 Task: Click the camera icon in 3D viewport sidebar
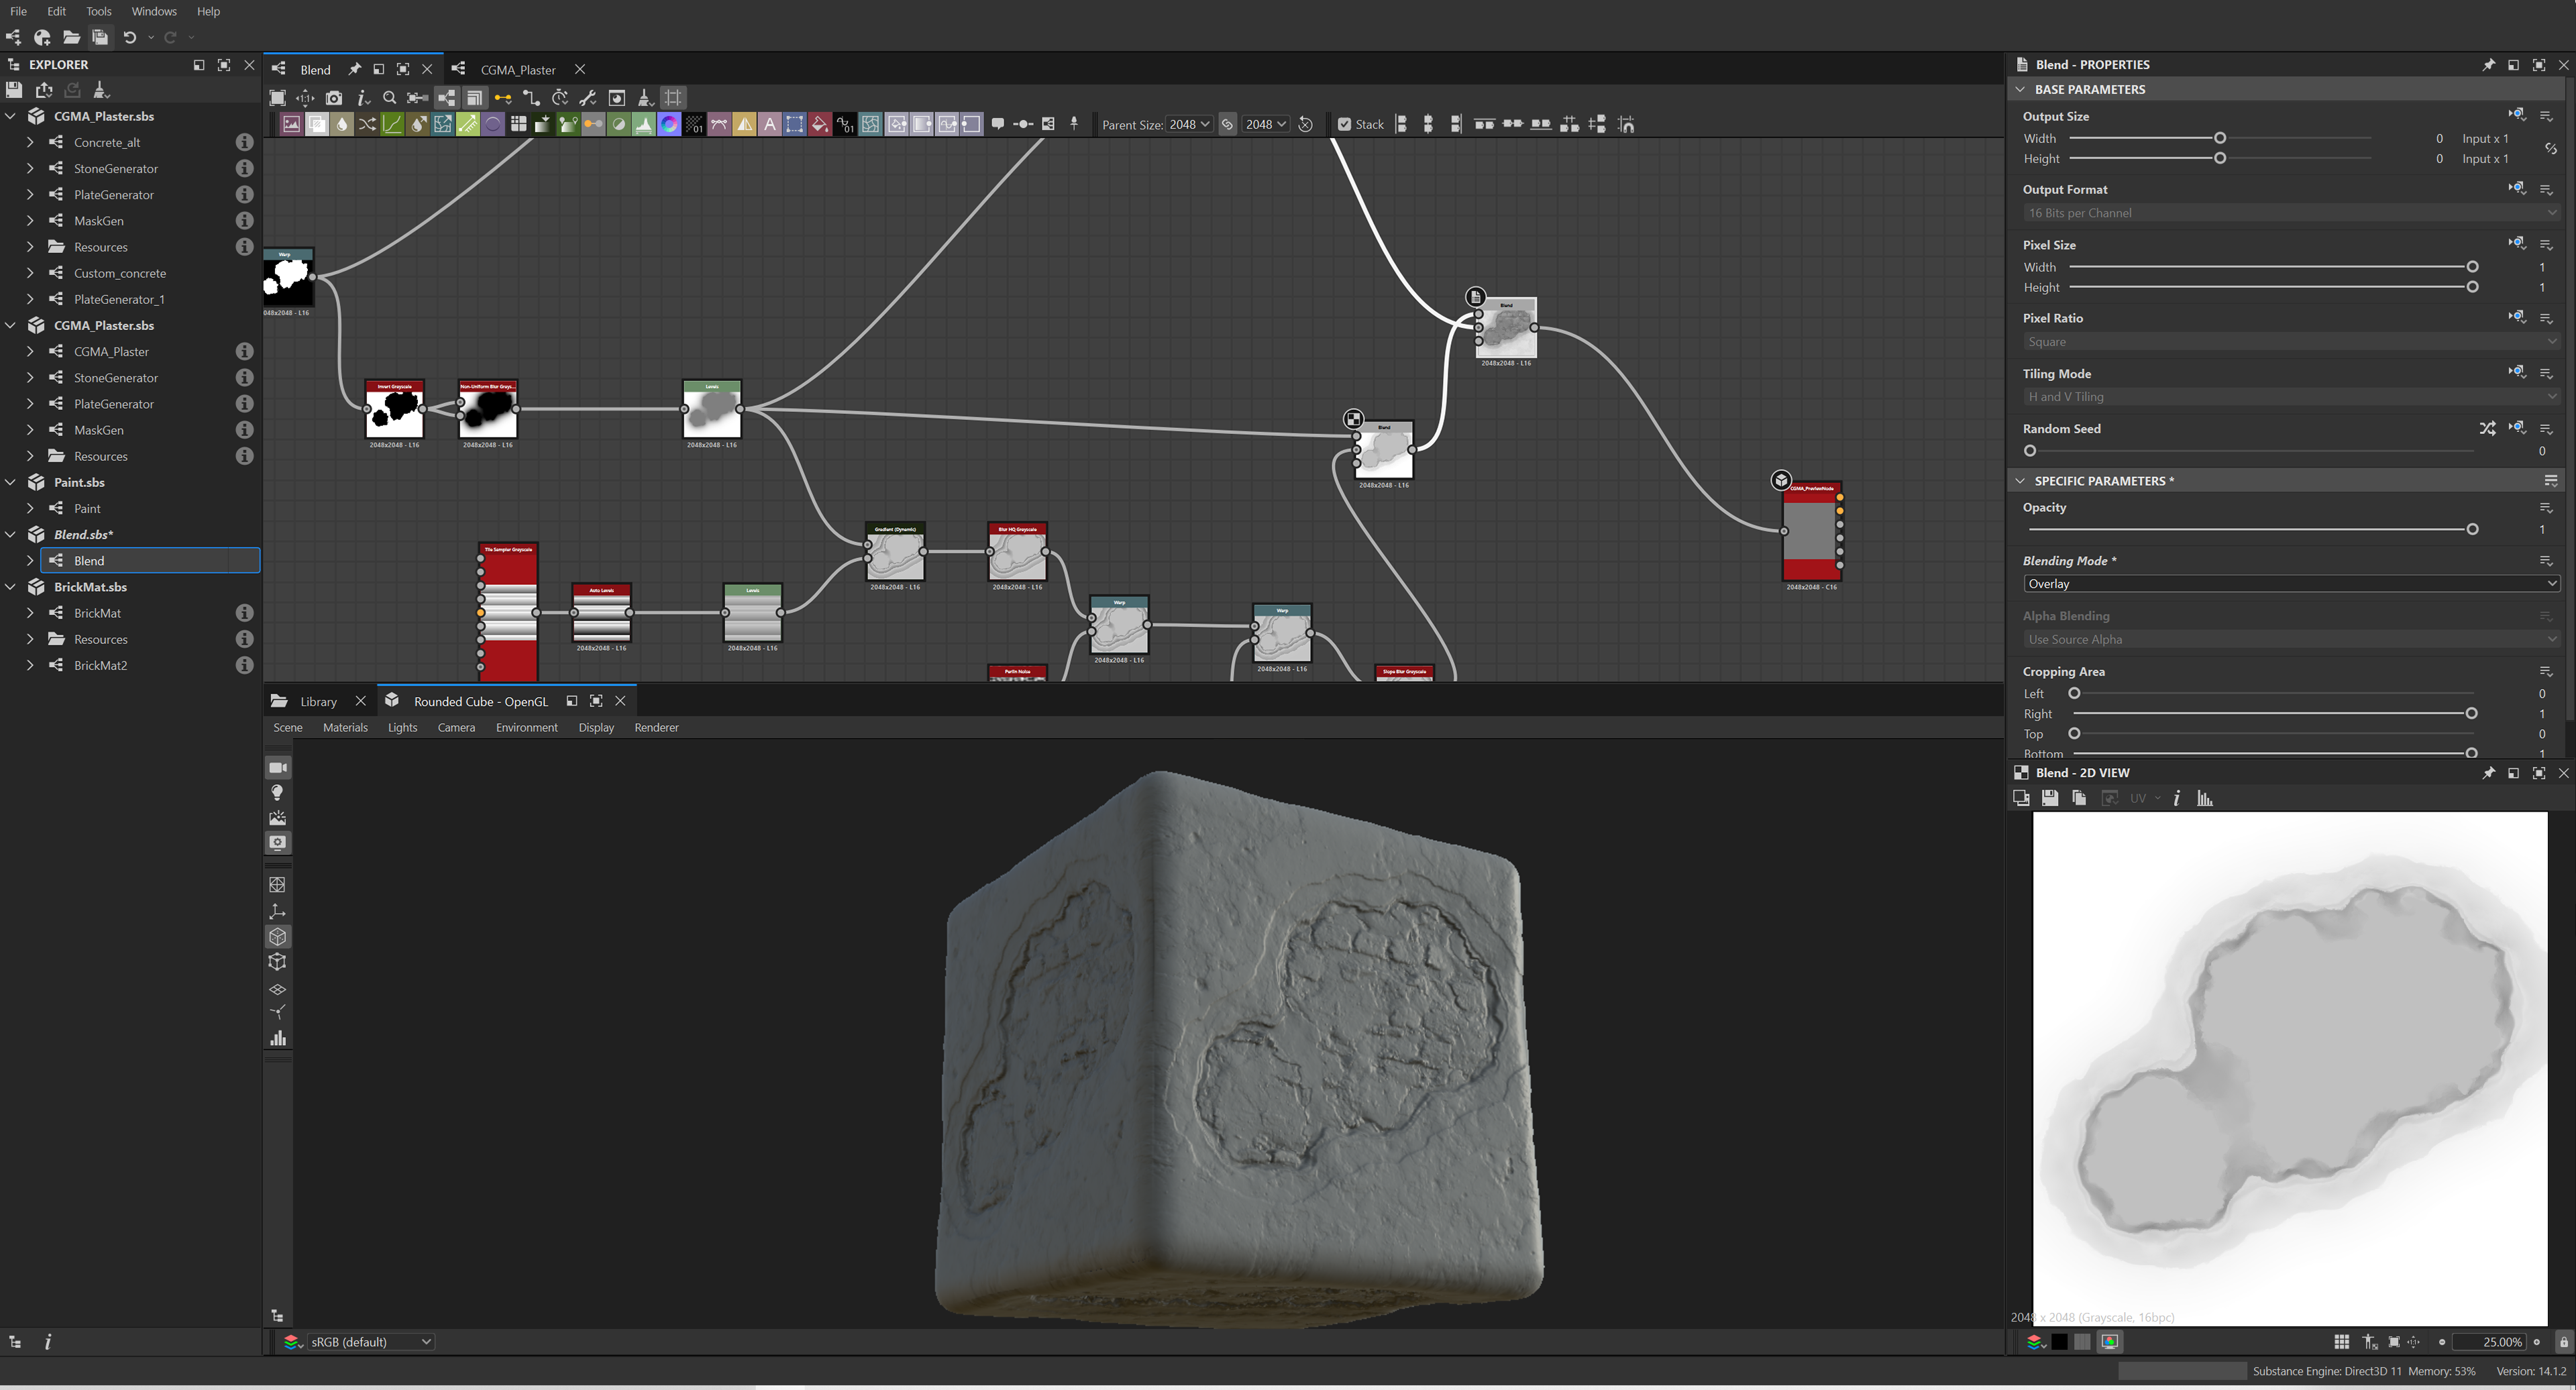coord(278,768)
